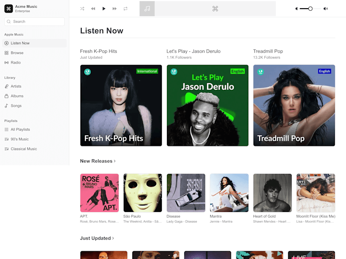
Task: Click the Albums stack icon
Action: click(x=6, y=96)
